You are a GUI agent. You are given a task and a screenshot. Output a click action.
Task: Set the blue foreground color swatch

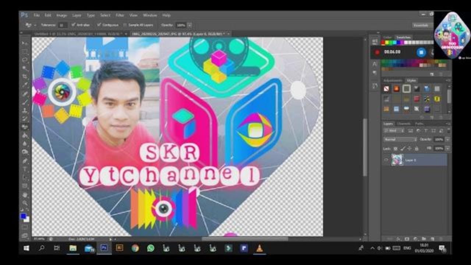[x=23, y=216]
